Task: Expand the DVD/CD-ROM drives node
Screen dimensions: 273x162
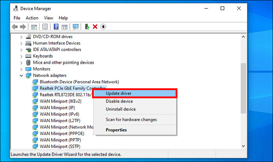Action: pyautogui.click(x=21, y=37)
